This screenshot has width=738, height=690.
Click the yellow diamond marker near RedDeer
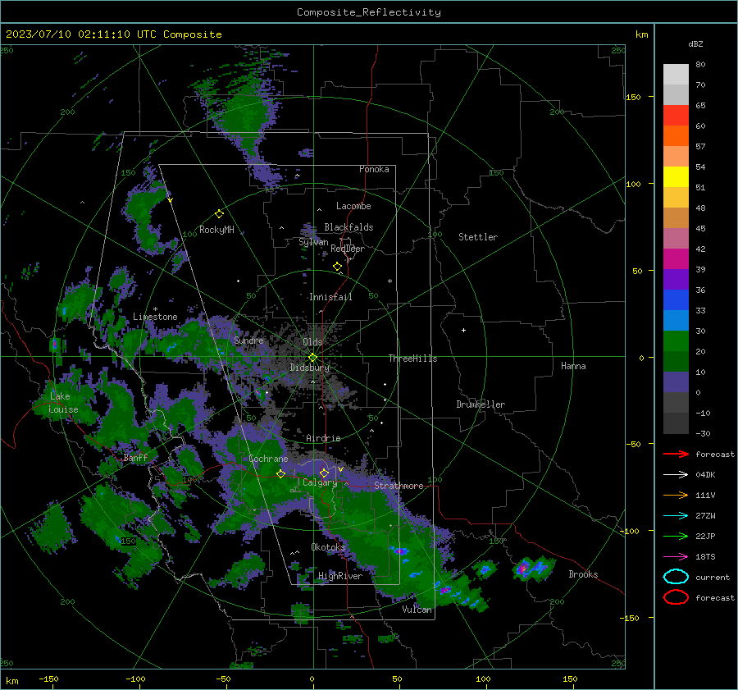pyautogui.click(x=337, y=267)
